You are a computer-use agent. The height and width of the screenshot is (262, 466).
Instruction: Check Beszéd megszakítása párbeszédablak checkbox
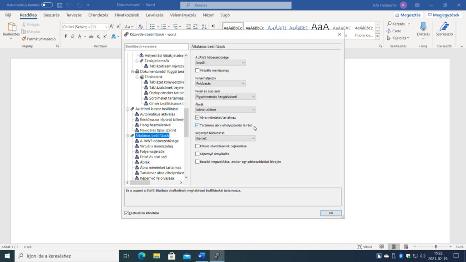point(198,161)
